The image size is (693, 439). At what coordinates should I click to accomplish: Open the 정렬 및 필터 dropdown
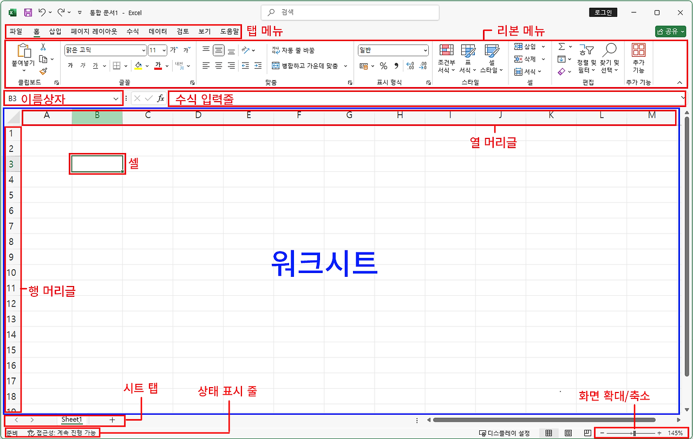(x=586, y=59)
